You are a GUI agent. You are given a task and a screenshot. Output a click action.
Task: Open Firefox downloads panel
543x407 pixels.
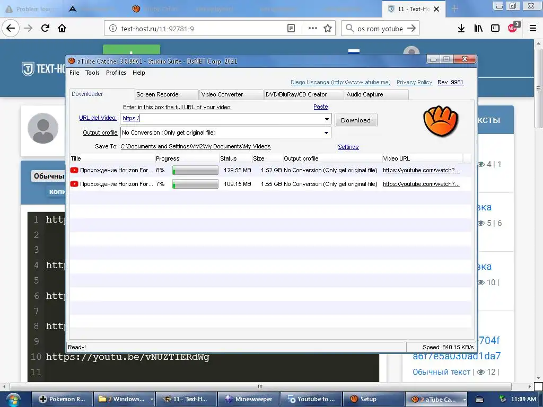[461, 29]
